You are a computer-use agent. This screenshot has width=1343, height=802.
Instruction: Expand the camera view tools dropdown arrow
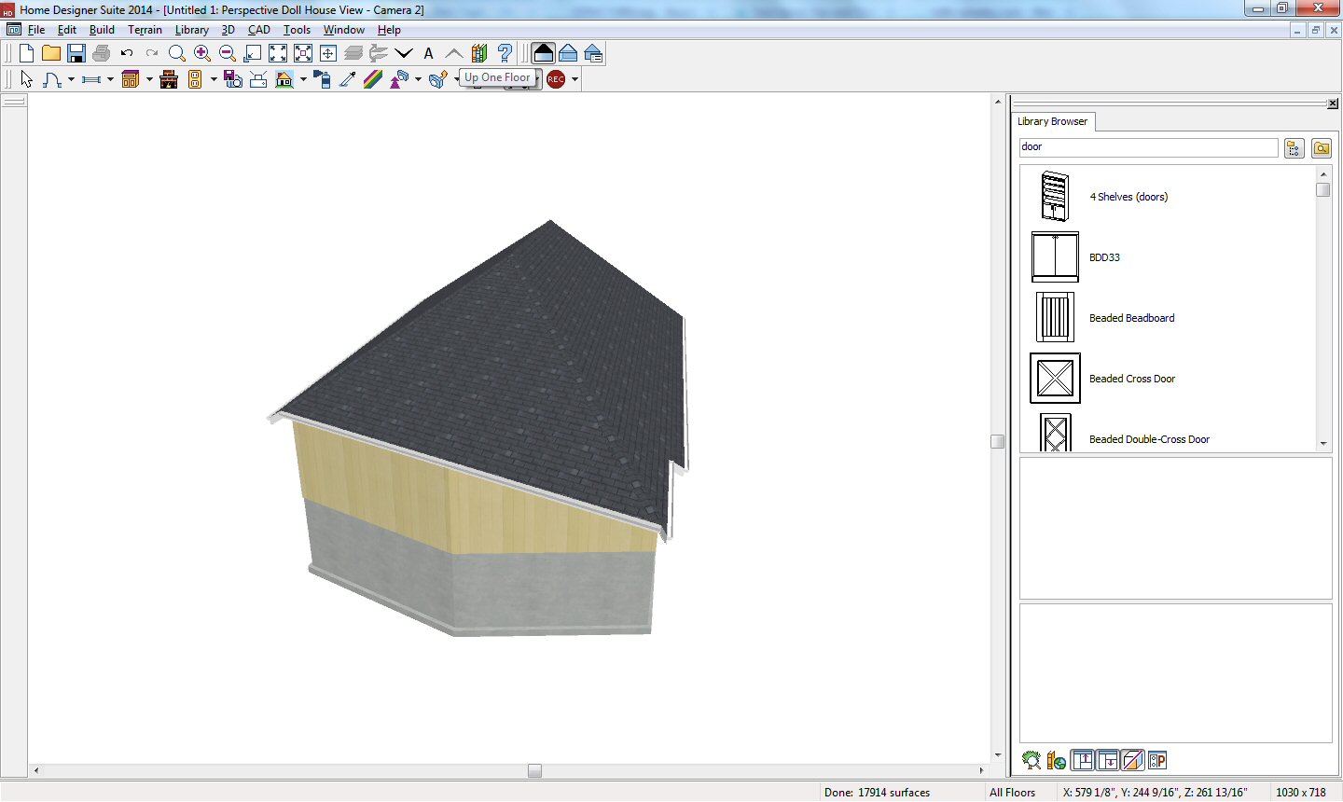[x=303, y=79]
